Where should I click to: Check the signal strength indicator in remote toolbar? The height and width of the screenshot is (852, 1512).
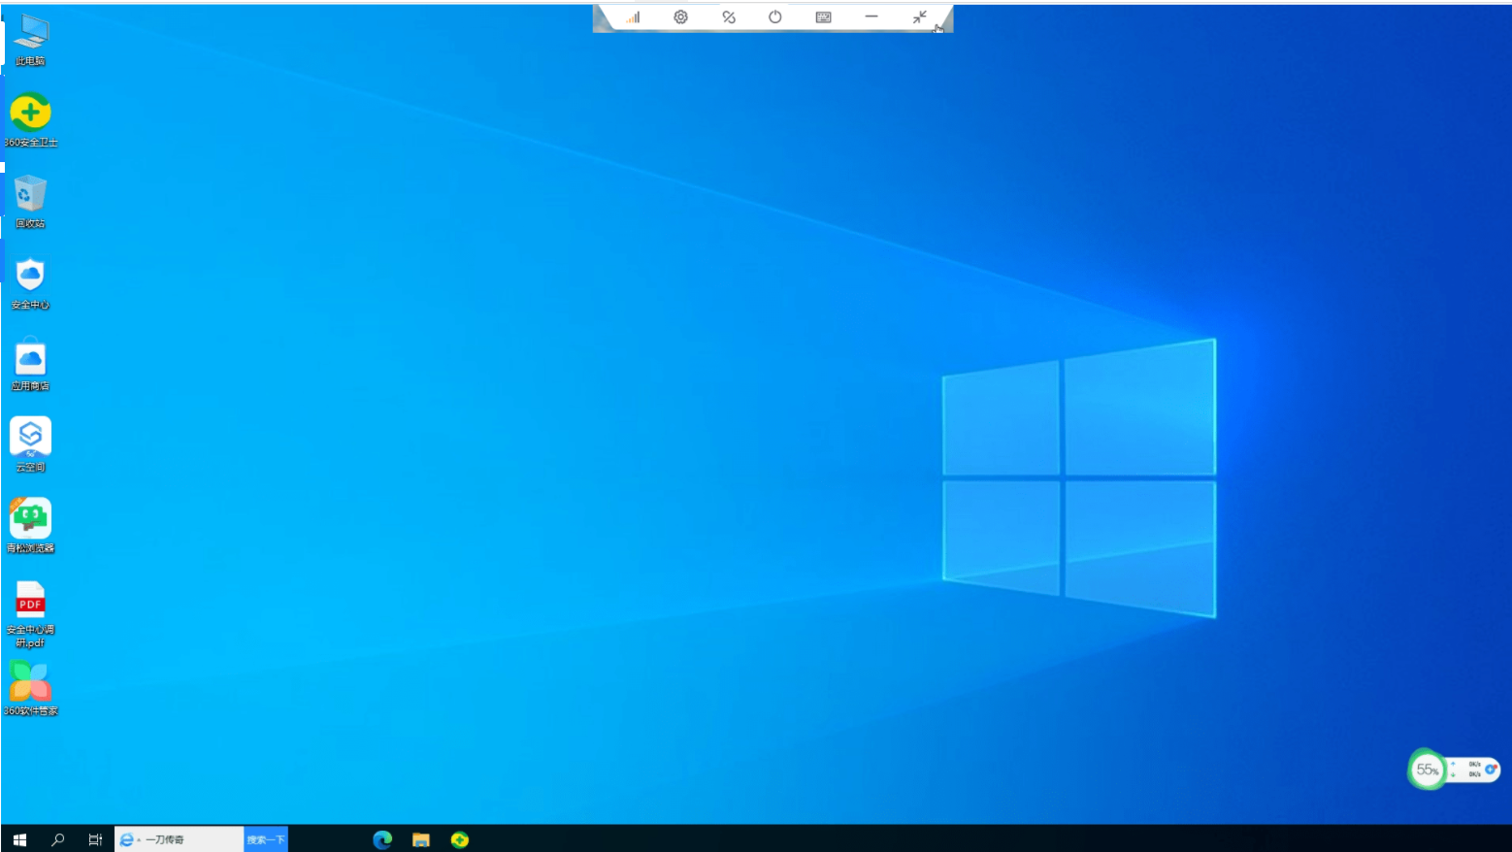point(634,17)
